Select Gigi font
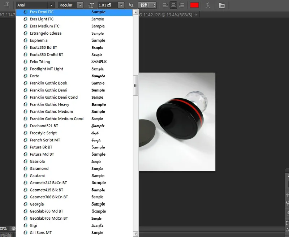The height and width of the screenshot is (237, 289). click(74, 225)
